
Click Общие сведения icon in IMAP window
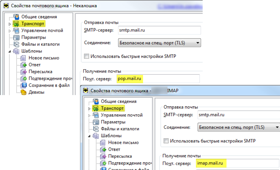(x=96, y=101)
